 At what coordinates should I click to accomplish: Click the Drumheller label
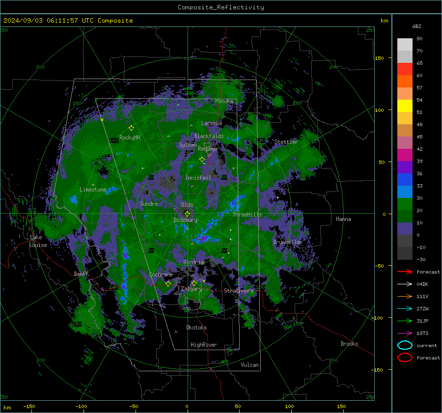click(x=287, y=242)
